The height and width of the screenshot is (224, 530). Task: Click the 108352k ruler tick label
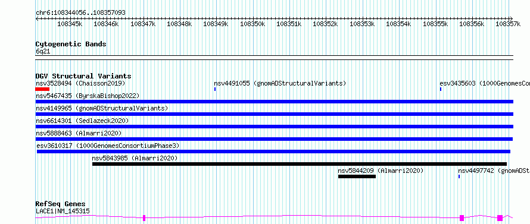326,24
